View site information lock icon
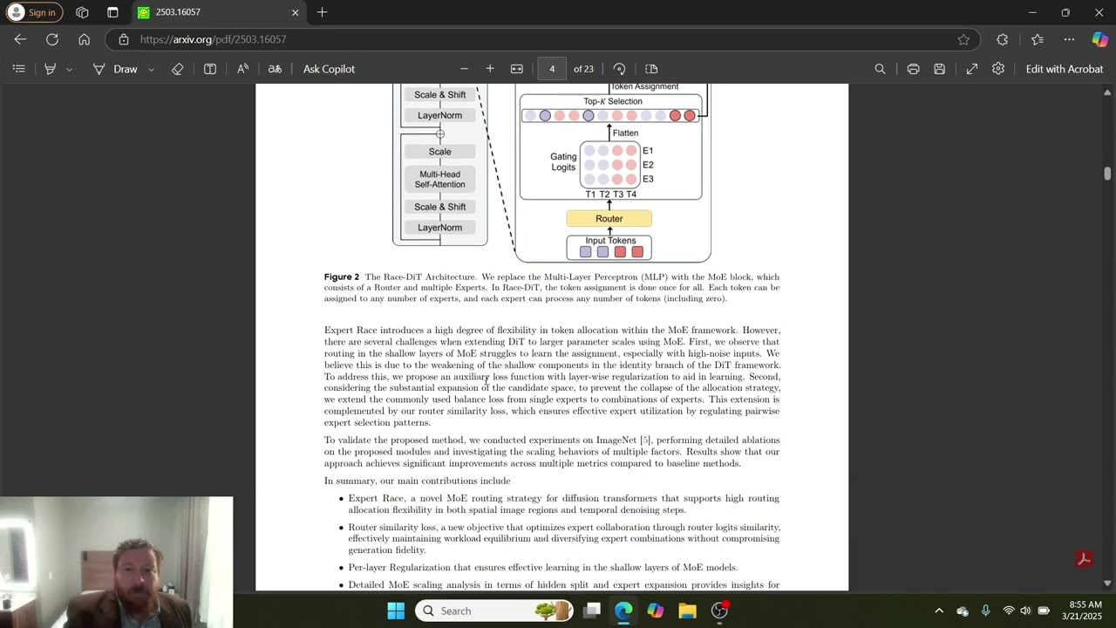This screenshot has height=628, width=1116. click(x=124, y=39)
